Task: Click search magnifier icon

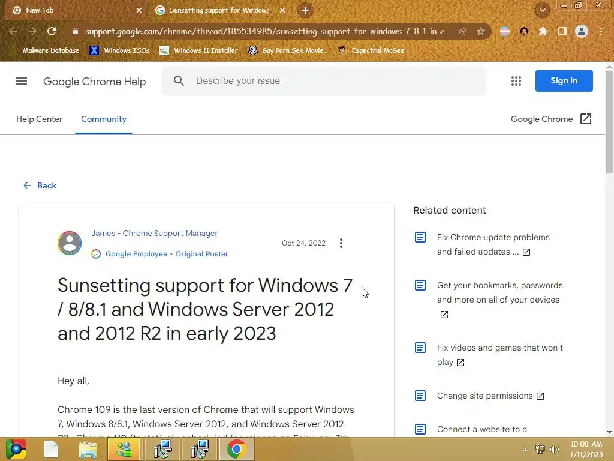Action: [179, 81]
